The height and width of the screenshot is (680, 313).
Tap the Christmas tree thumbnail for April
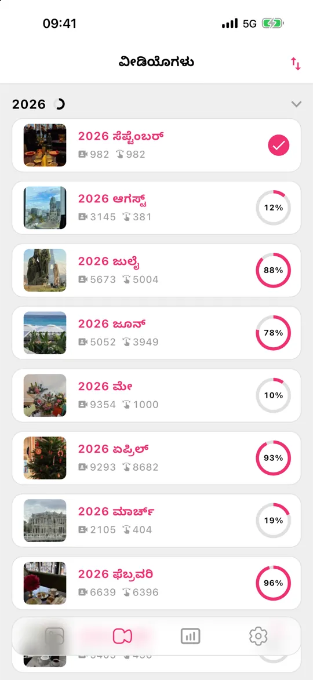pyautogui.click(x=45, y=457)
